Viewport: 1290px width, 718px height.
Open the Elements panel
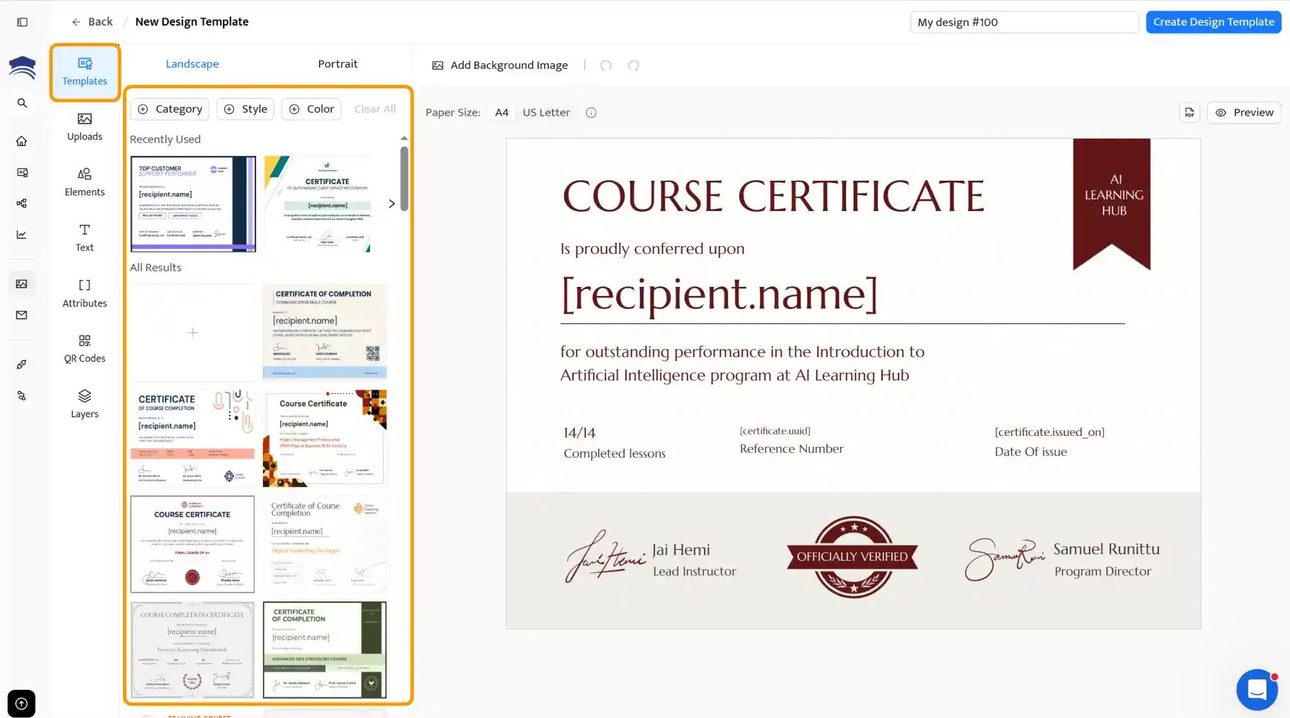pos(85,183)
